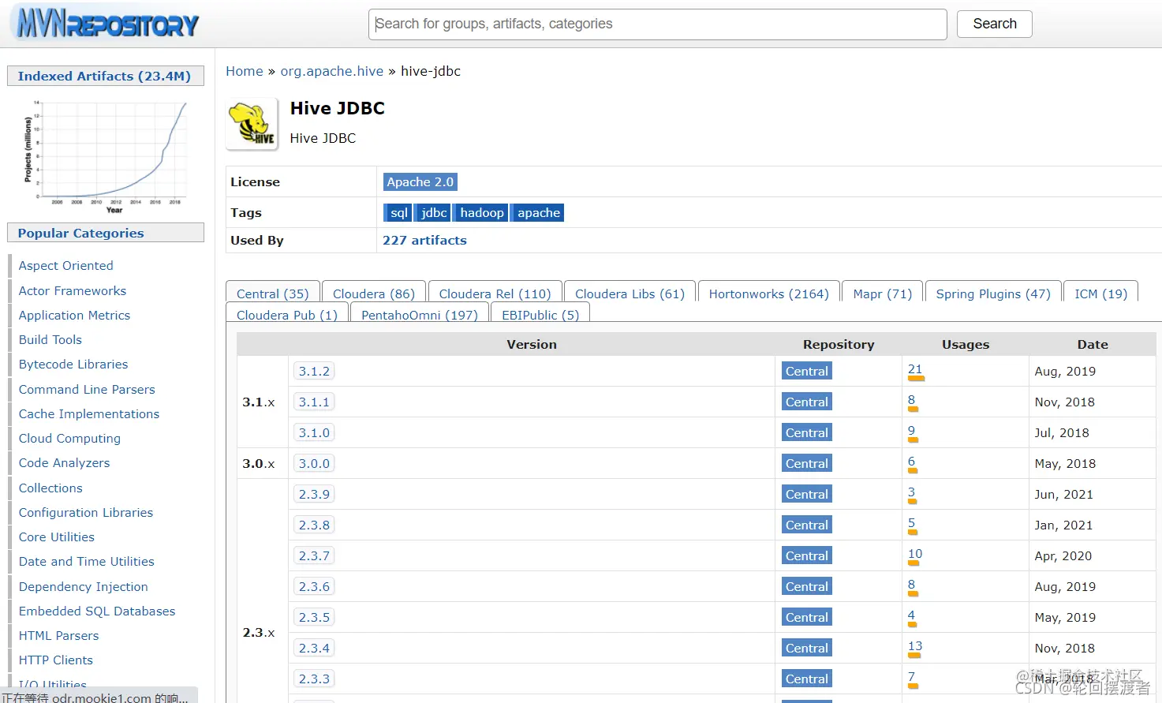This screenshot has height=703, width=1162.
Task: Open version 3.1.1
Action: [x=314, y=402]
